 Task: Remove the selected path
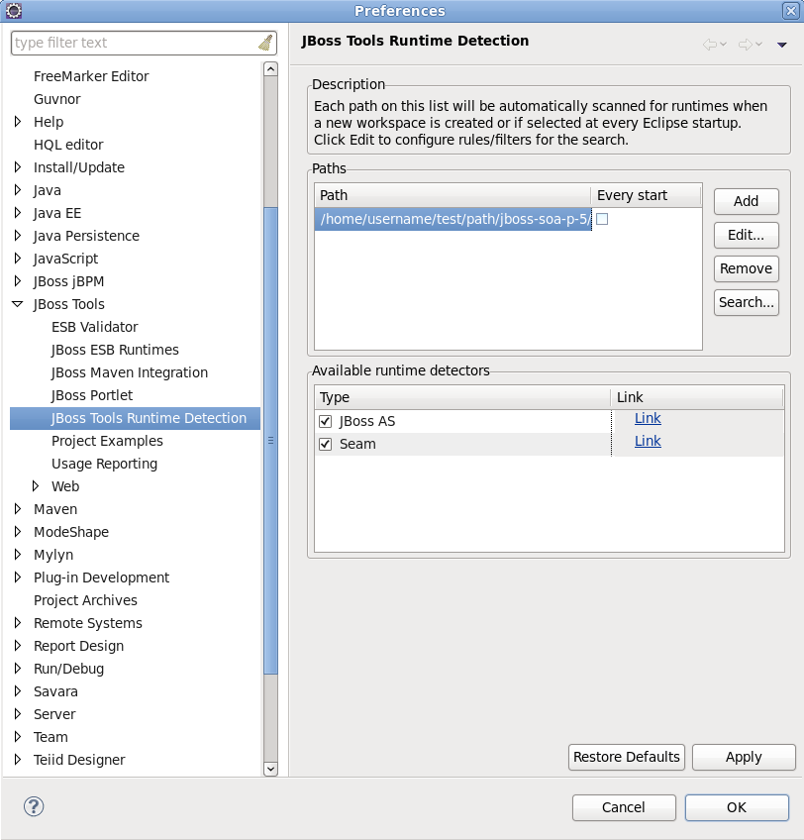[x=747, y=268]
